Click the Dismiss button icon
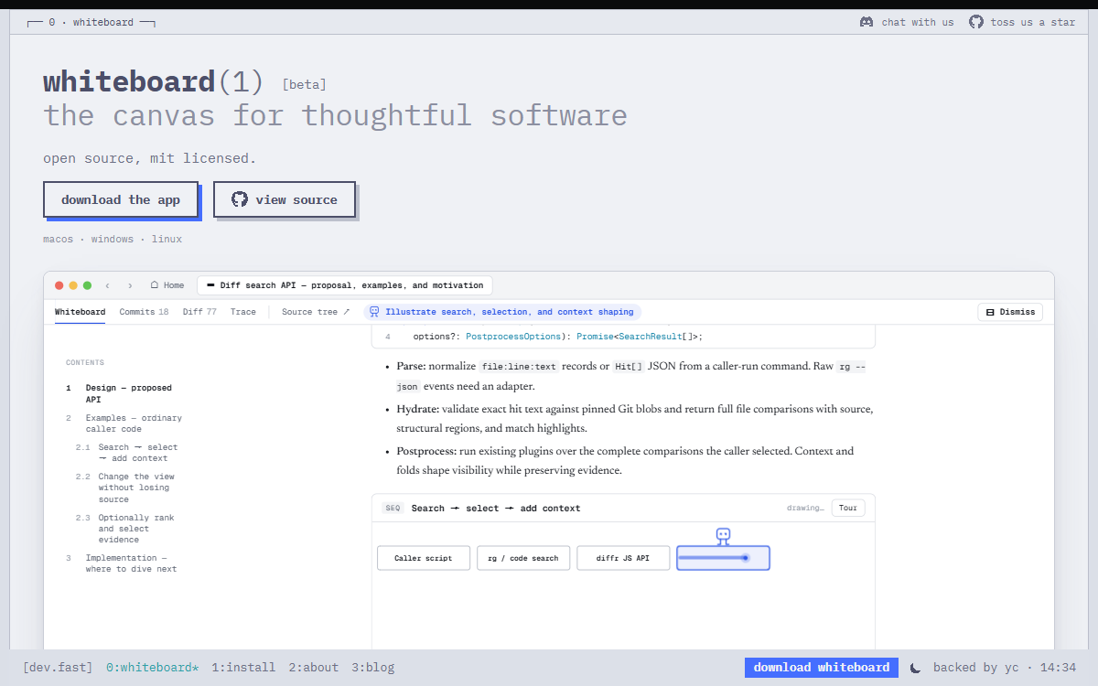This screenshot has width=1098, height=686. click(991, 312)
